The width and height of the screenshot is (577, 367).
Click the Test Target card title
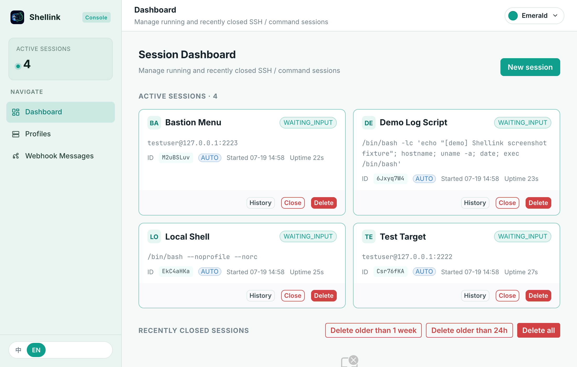click(403, 237)
